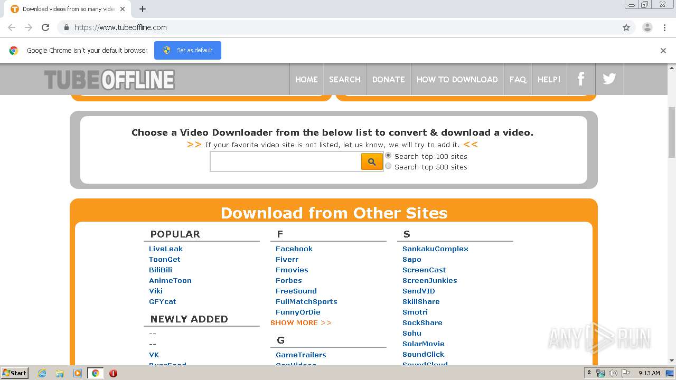Open Fiverr downloader link
The width and height of the screenshot is (676, 380).
(x=287, y=259)
